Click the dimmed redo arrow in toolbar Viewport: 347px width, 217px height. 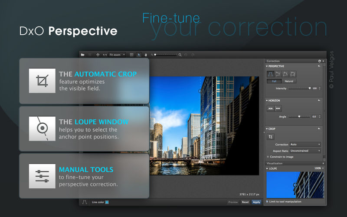point(193,55)
